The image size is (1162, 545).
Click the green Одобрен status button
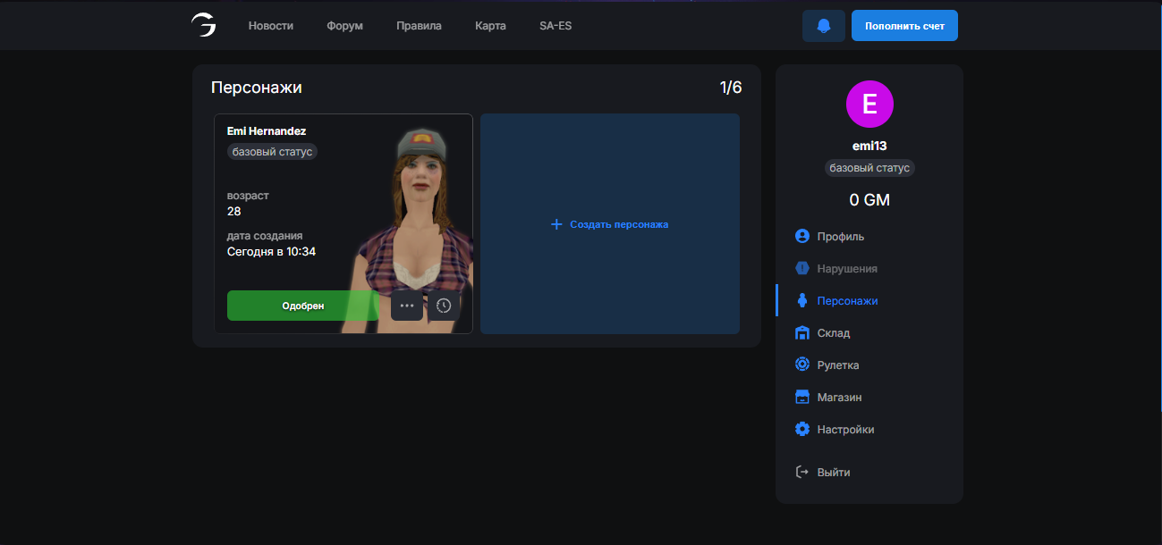(302, 306)
